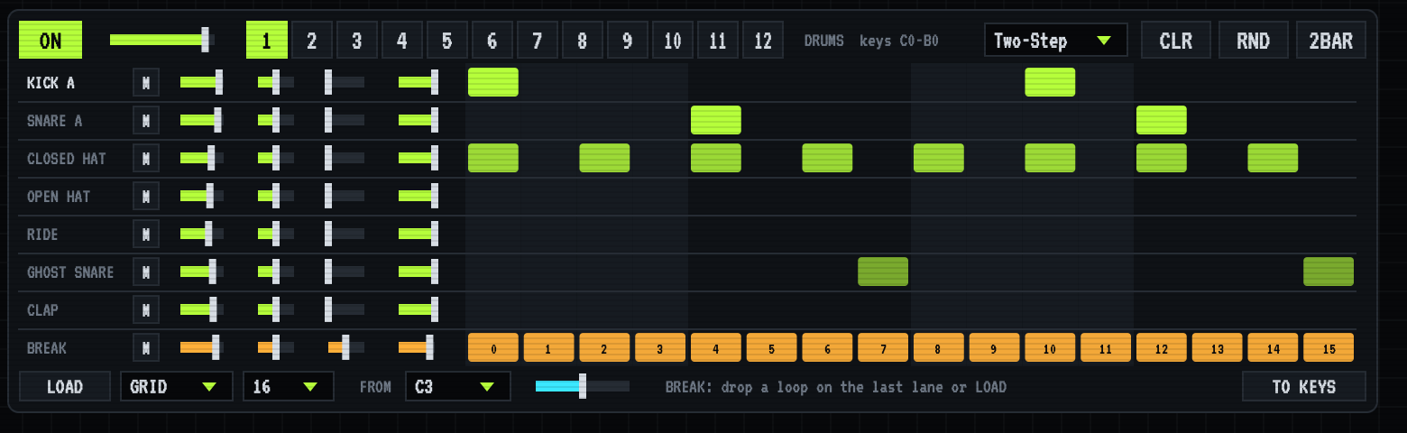The width and height of the screenshot is (1407, 433).
Task: Select pattern slot 1
Action: point(267,41)
